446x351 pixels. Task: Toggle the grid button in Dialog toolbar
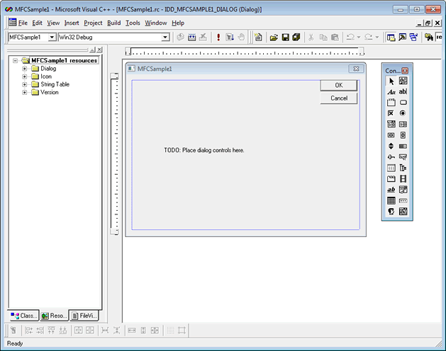(x=169, y=330)
